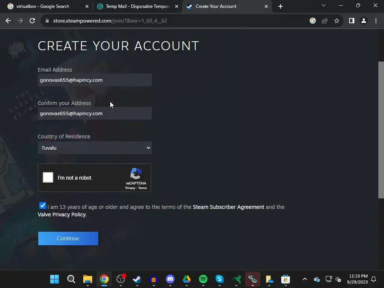Viewport: 384px width, 288px height.
Task: Click the Chrome taskbar icon
Action: click(104, 279)
